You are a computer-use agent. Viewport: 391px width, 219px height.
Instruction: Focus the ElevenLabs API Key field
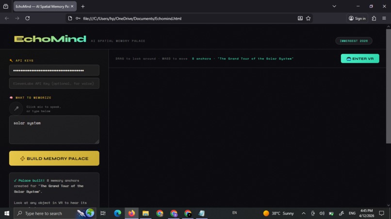click(x=54, y=84)
